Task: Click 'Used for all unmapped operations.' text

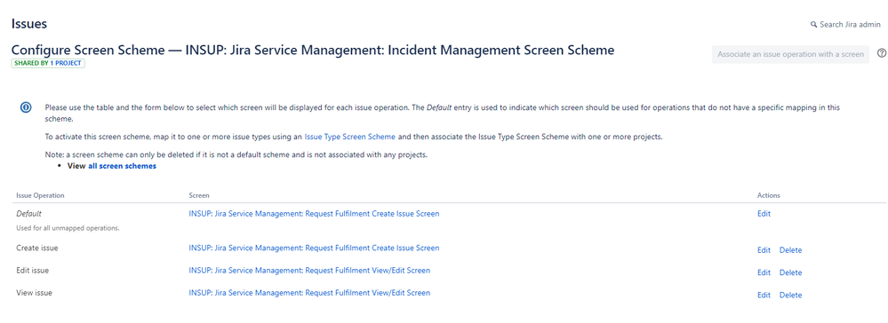Action: 68,229
